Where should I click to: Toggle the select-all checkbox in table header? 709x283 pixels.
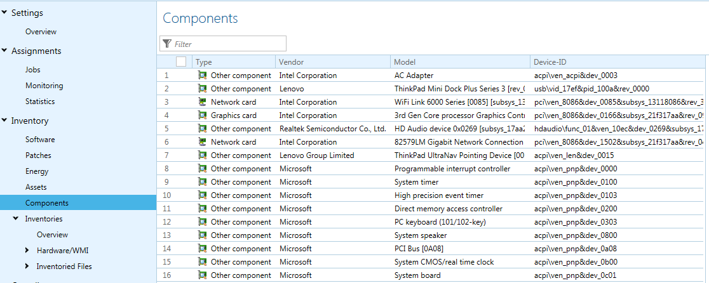181,62
